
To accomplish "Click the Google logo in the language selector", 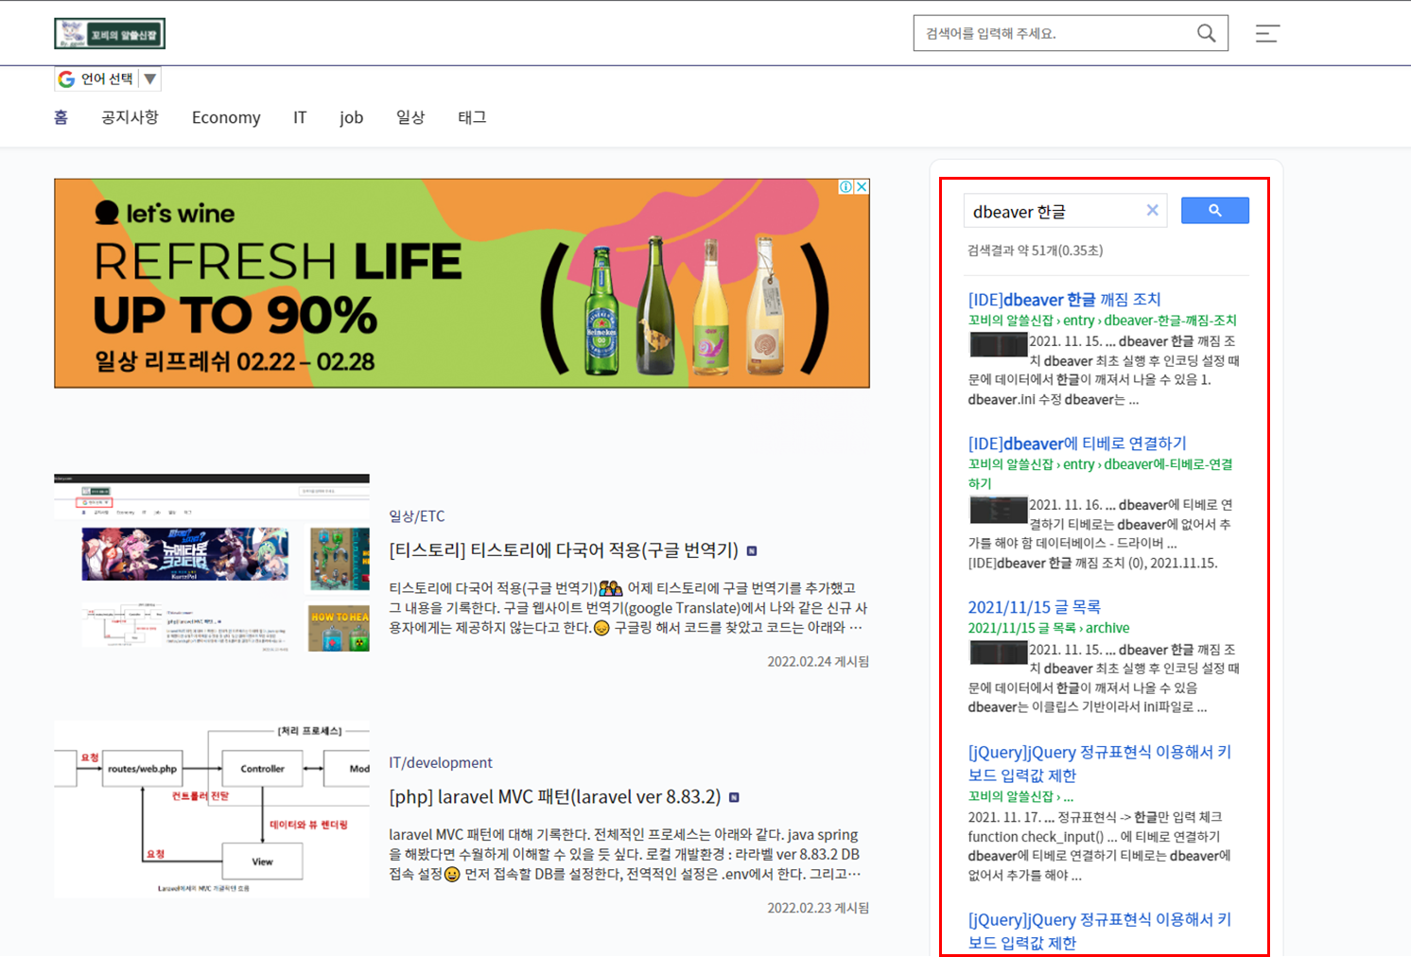I will pos(66,79).
